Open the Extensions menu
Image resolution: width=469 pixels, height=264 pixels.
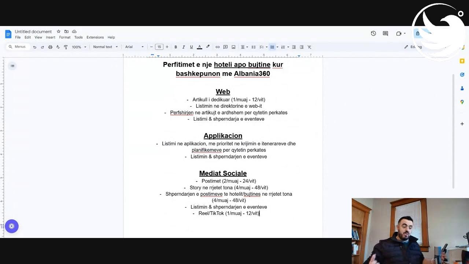[95, 37]
